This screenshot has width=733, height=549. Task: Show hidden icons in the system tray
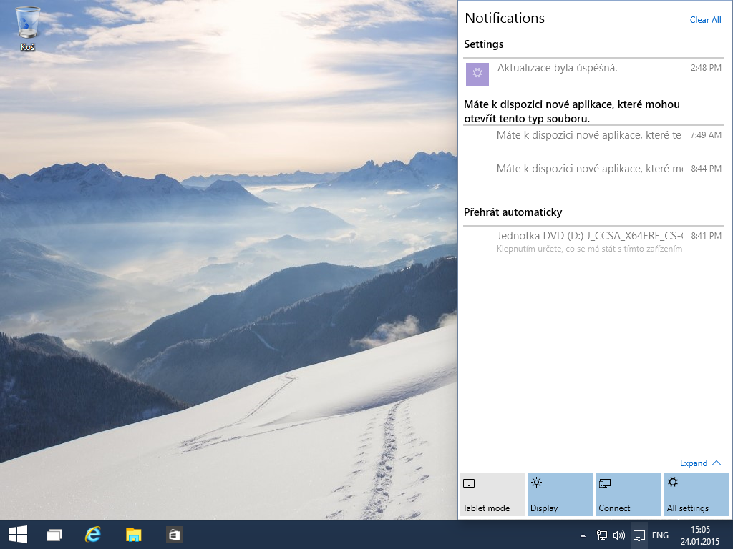tap(582, 535)
